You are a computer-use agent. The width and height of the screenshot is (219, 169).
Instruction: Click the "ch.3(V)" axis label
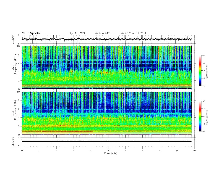(x=13, y=142)
